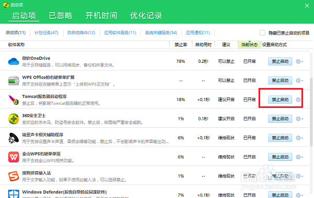The height and width of the screenshot is (198, 314).
Task: Click the 搜狗拼音输入法 name text
Action: pyautogui.click(x=37, y=173)
